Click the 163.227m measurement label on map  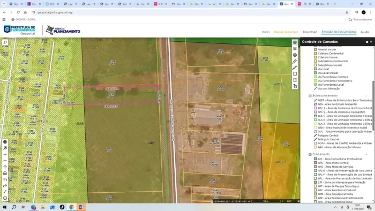112,89
